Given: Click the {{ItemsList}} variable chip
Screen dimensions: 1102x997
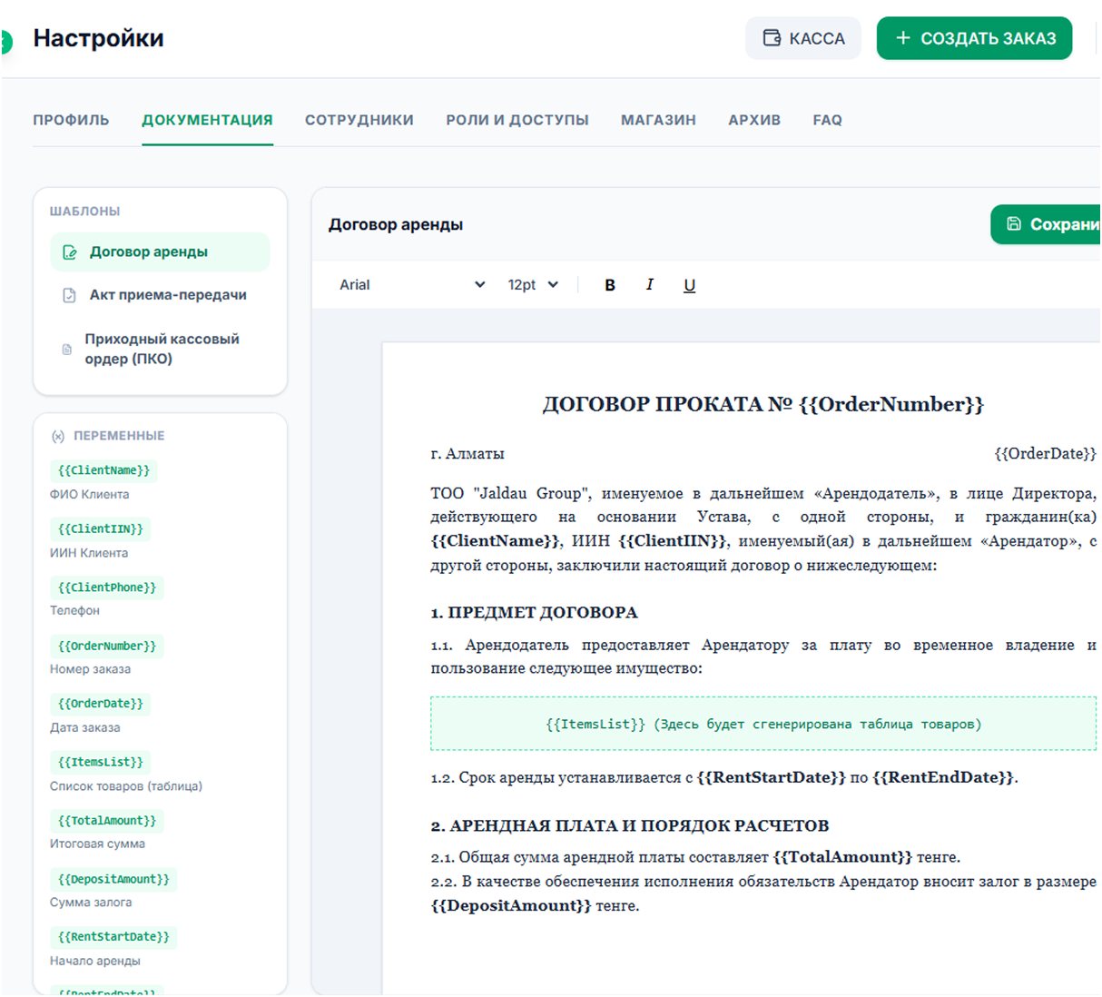Looking at the screenshot, I should pyautogui.click(x=101, y=762).
